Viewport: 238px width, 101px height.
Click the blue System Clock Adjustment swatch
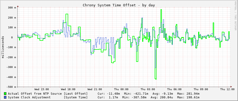5,97
